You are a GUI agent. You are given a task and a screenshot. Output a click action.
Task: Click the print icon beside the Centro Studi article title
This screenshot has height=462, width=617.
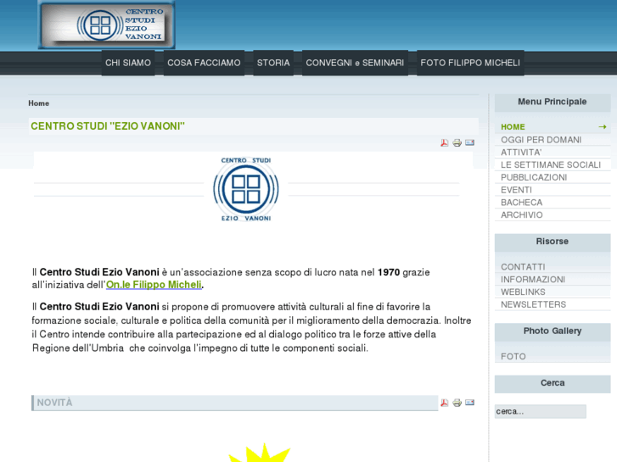pyautogui.click(x=457, y=142)
